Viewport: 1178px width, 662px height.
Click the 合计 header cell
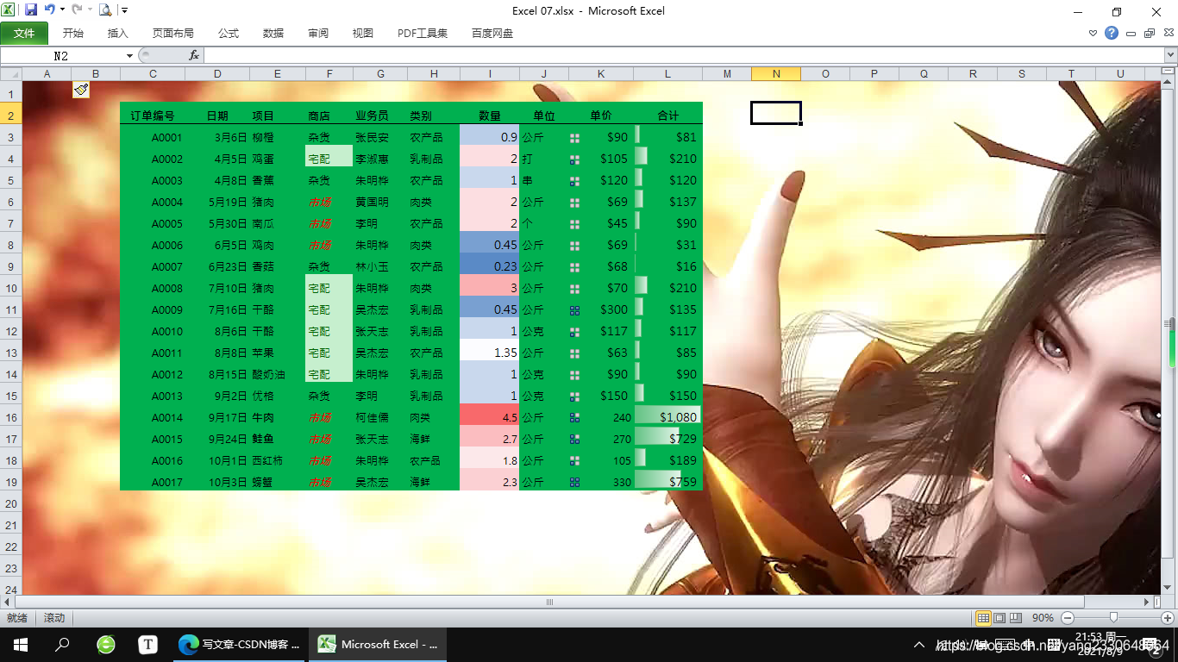point(668,116)
